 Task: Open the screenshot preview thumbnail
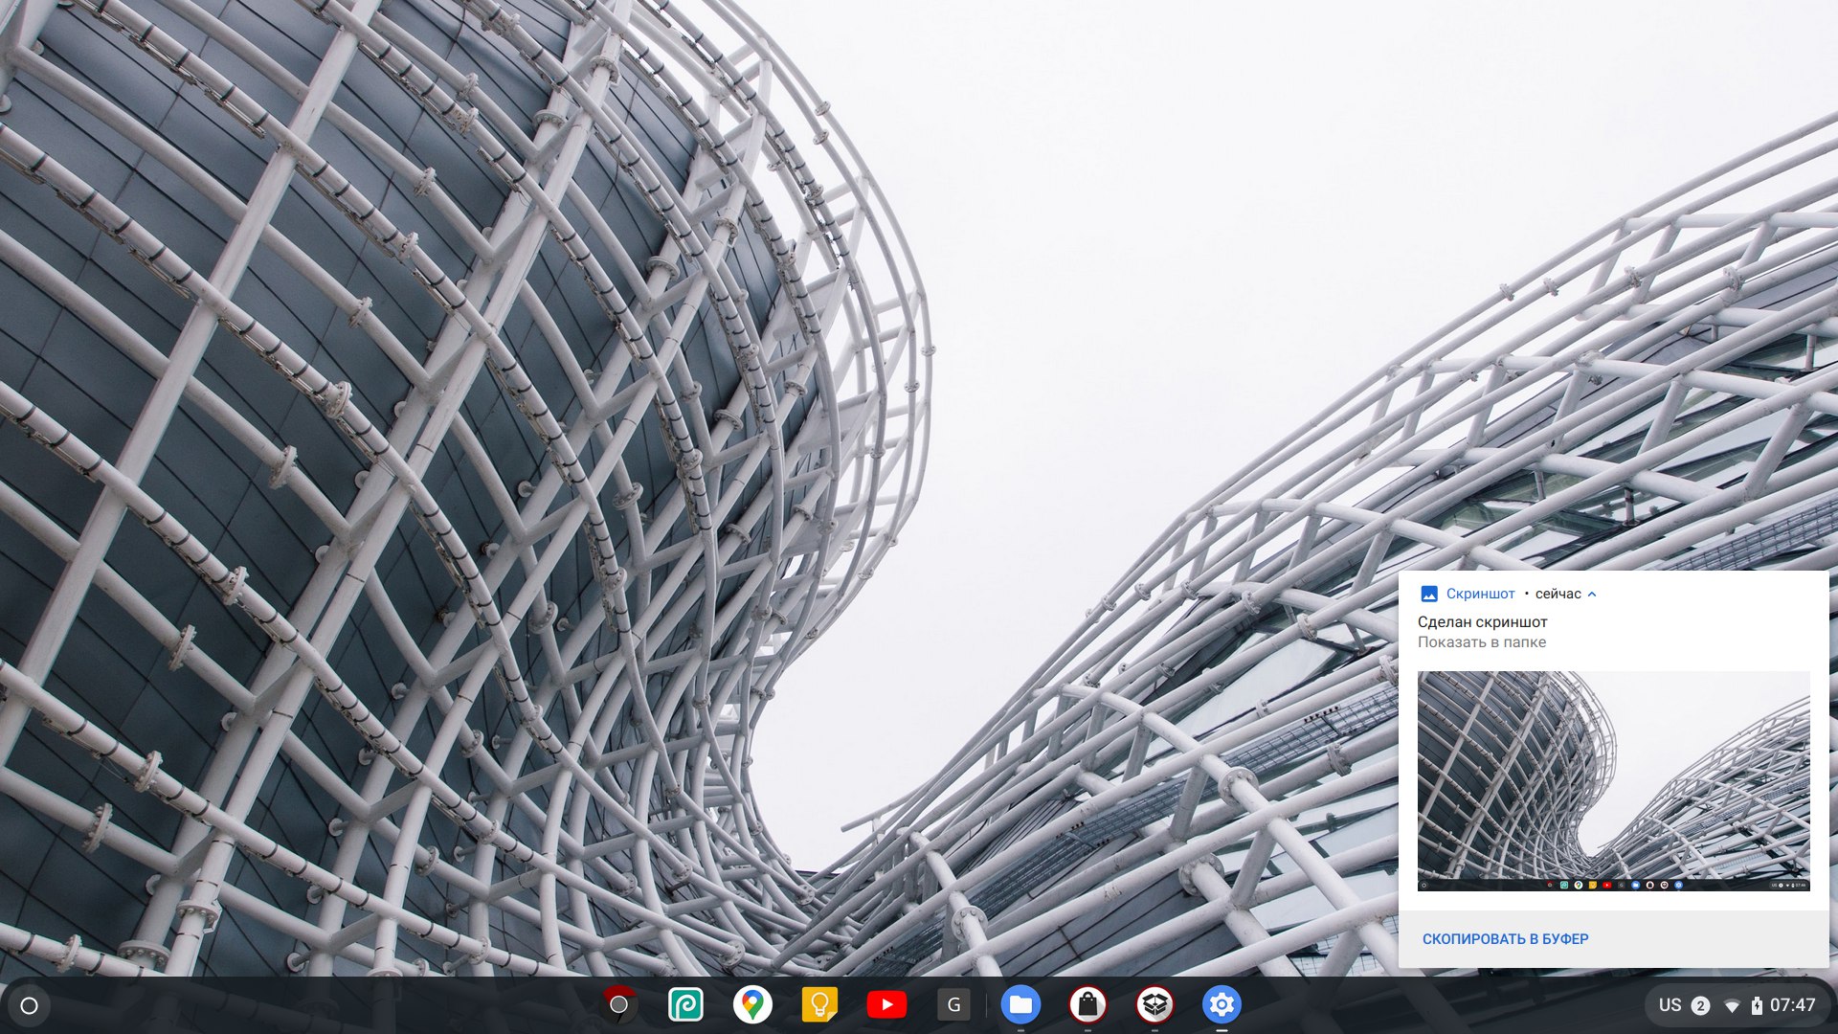click(1613, 780)
